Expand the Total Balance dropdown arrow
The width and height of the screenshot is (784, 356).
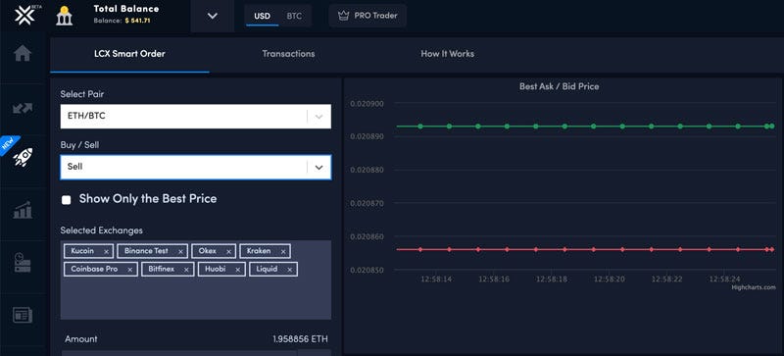(213, 16)
